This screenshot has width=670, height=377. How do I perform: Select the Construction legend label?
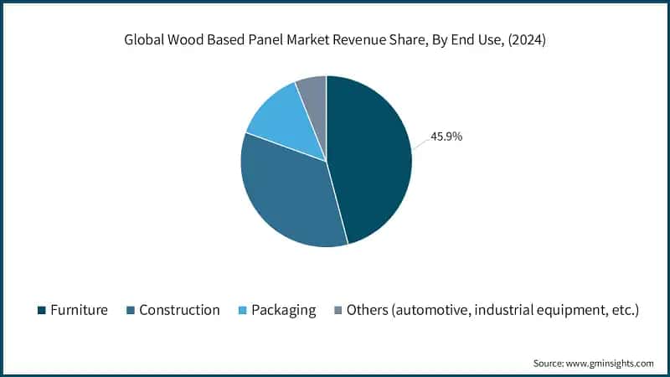(179, 310)
